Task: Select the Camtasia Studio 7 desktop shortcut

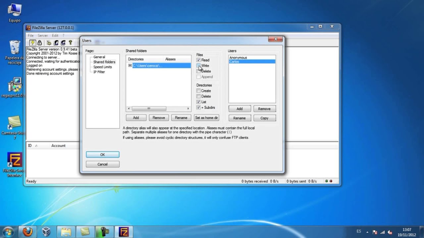Action: [x=15, y=127]
